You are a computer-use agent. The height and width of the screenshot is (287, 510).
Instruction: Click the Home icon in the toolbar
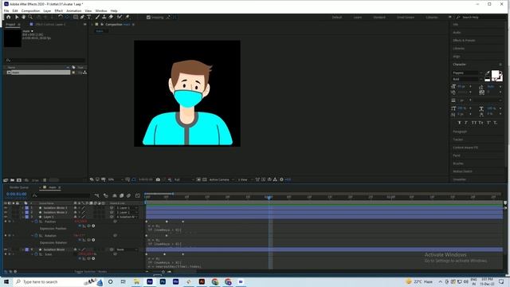(9, 18)
